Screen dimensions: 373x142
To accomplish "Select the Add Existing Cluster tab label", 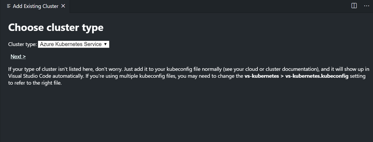I will (35, 6).
